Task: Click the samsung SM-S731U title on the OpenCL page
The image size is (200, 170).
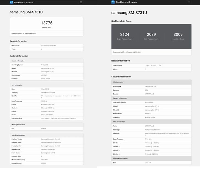Action: 26,12
